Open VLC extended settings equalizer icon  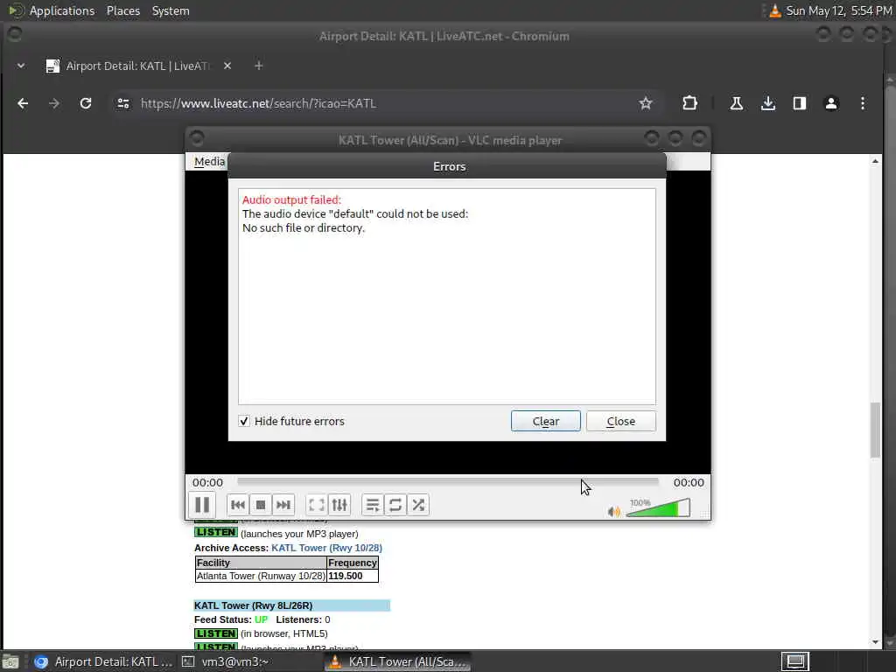(x=339, y=505)
